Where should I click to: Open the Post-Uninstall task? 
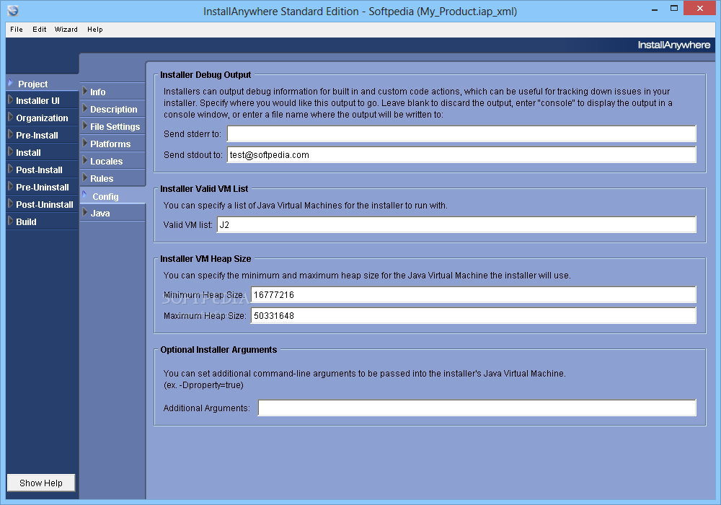[x=43, y=205]
